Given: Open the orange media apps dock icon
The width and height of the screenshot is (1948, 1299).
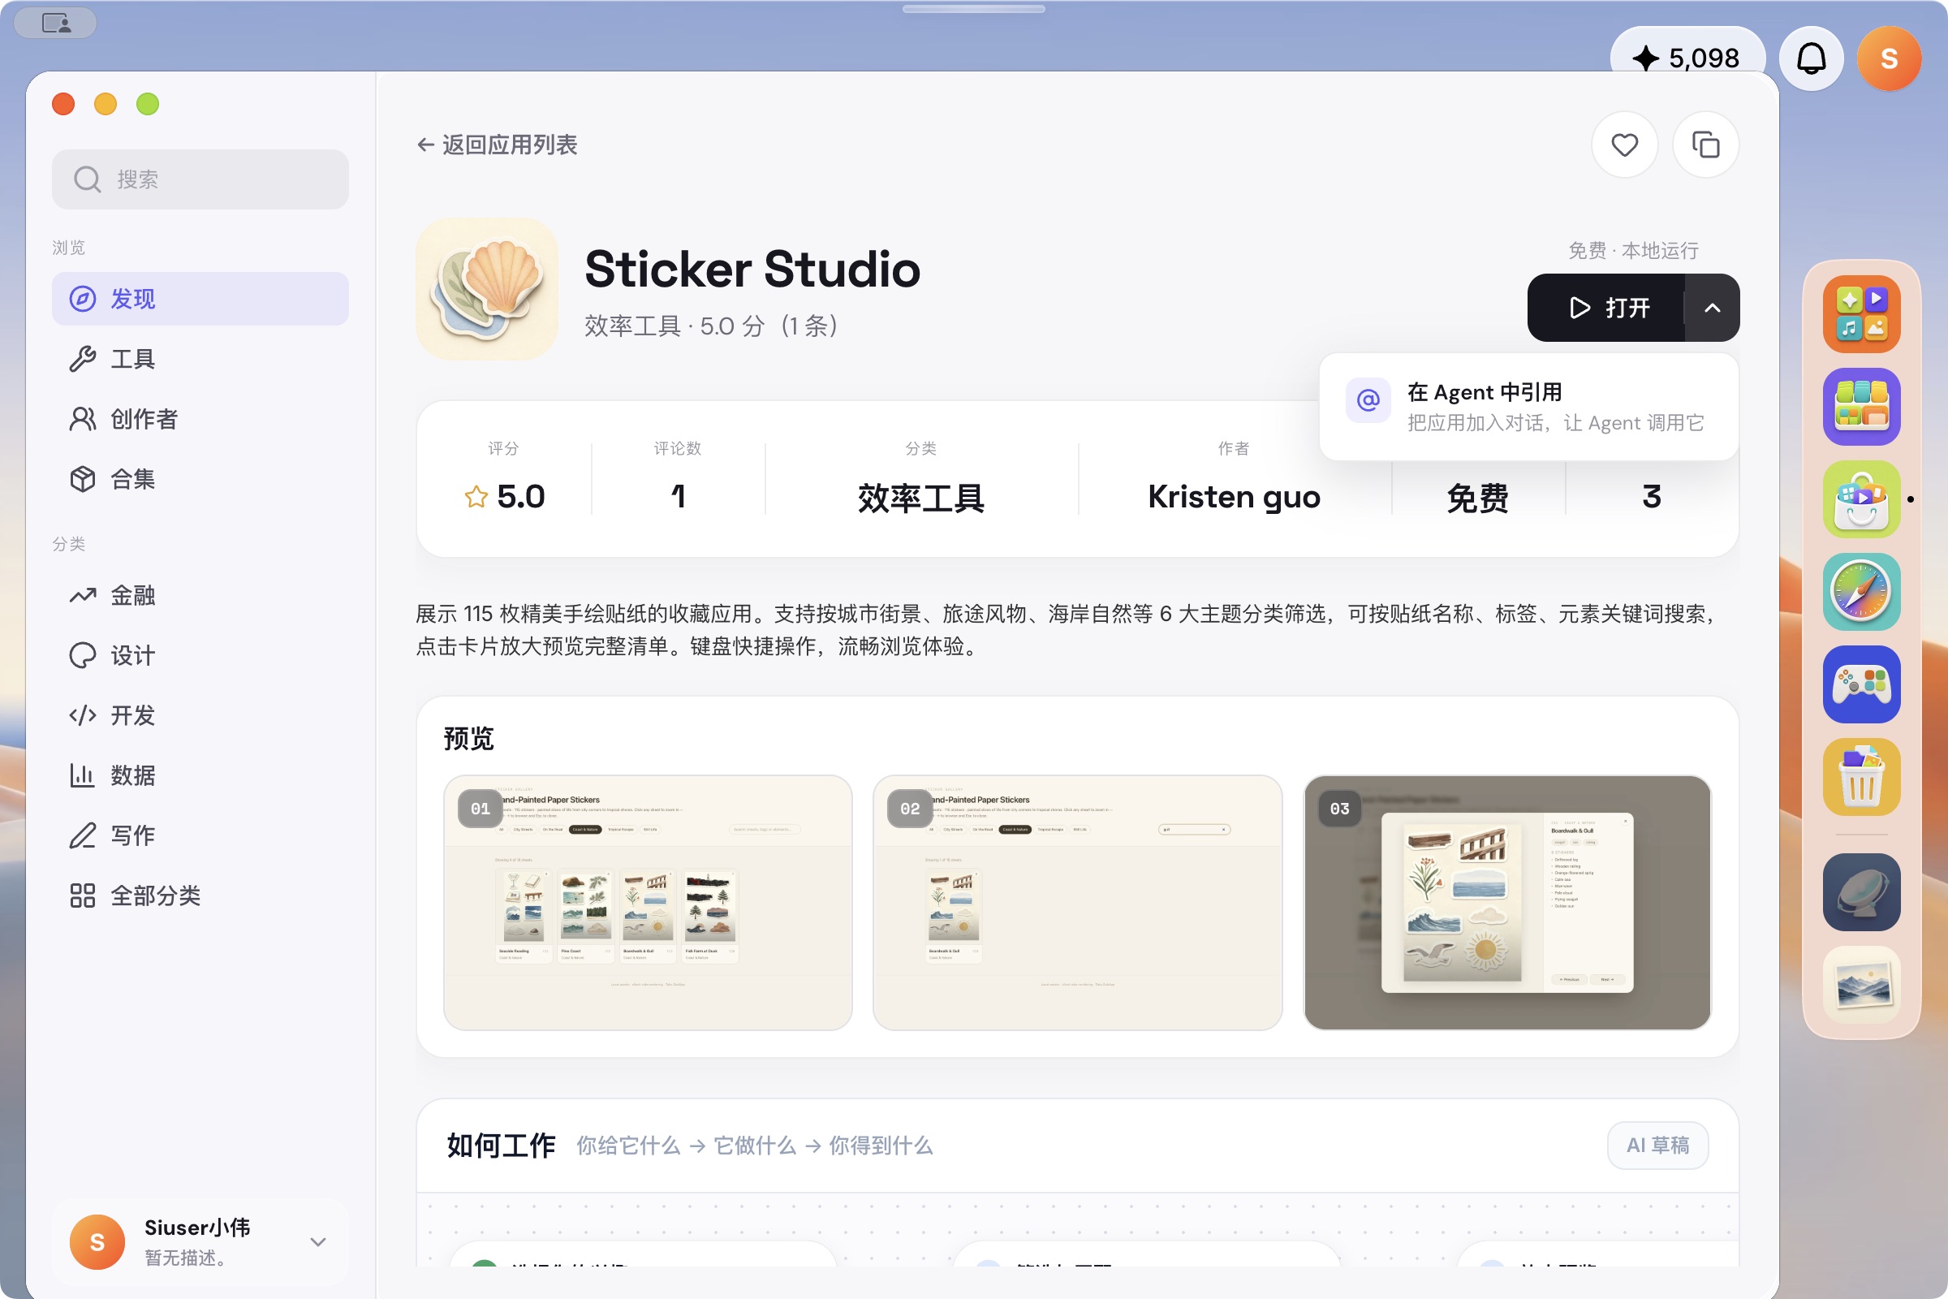Looking at the screenshot, I should (1861, 314).
